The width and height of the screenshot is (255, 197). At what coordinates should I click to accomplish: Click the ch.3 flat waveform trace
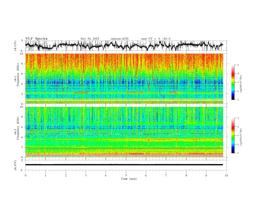click(124, 165)
